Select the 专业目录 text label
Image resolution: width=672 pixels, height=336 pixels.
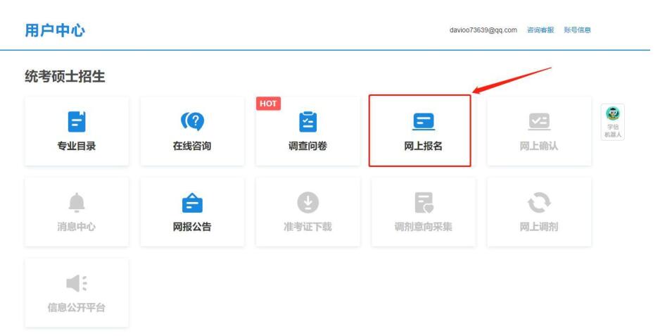[76, 147]
